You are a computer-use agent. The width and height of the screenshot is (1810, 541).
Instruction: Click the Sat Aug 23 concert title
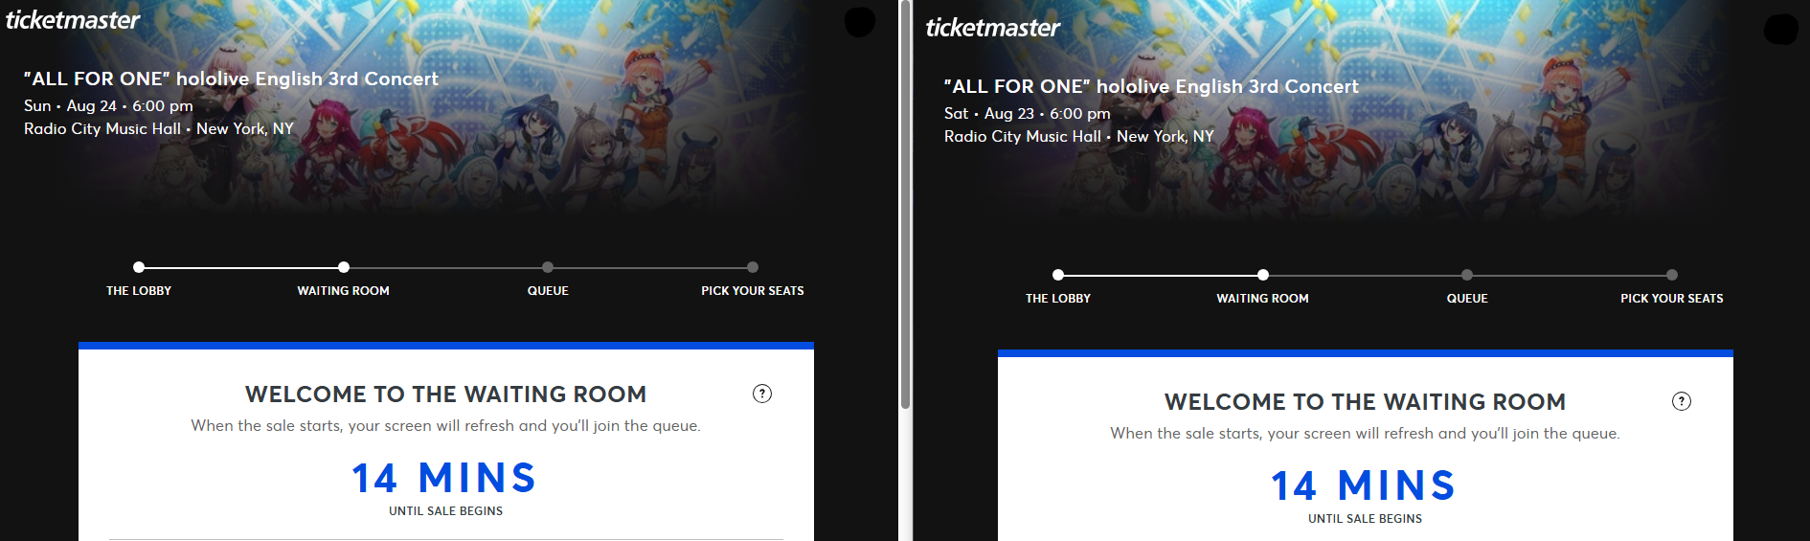pyautogui.click(x=1151, y=87)
